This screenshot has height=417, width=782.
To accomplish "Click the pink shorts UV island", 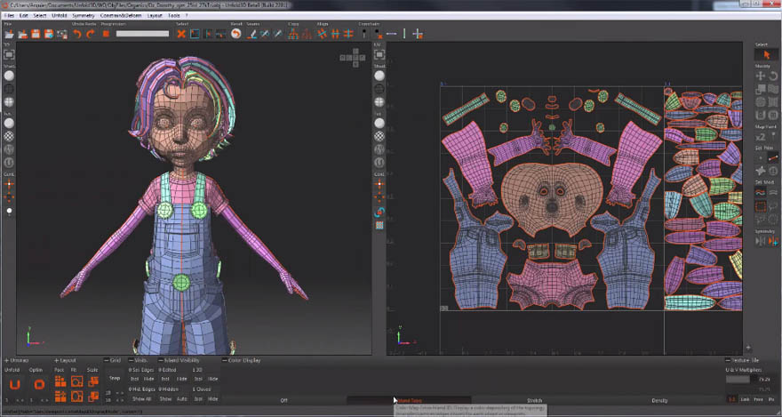I will click(x=552, y=285).
